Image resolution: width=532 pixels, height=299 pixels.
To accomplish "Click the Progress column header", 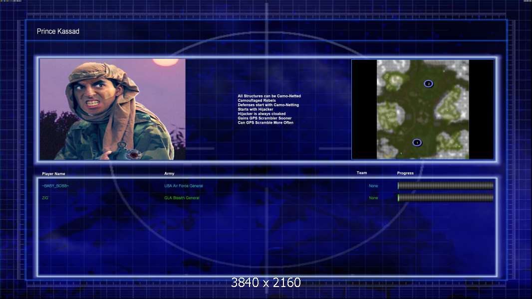I will coord(405,173).
